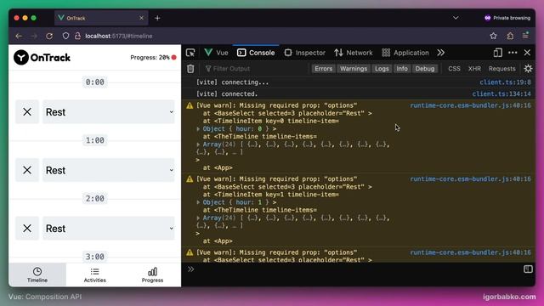List all tabs dropdown arrow
This screenshot has height=306, width=544.
(x=456, y=18)
